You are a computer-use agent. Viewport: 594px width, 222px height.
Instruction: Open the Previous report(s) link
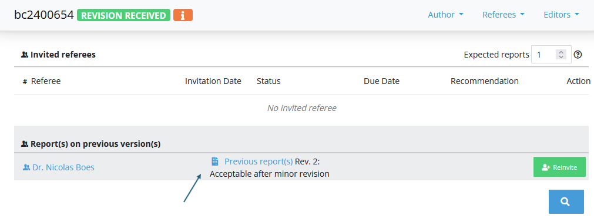259,162
